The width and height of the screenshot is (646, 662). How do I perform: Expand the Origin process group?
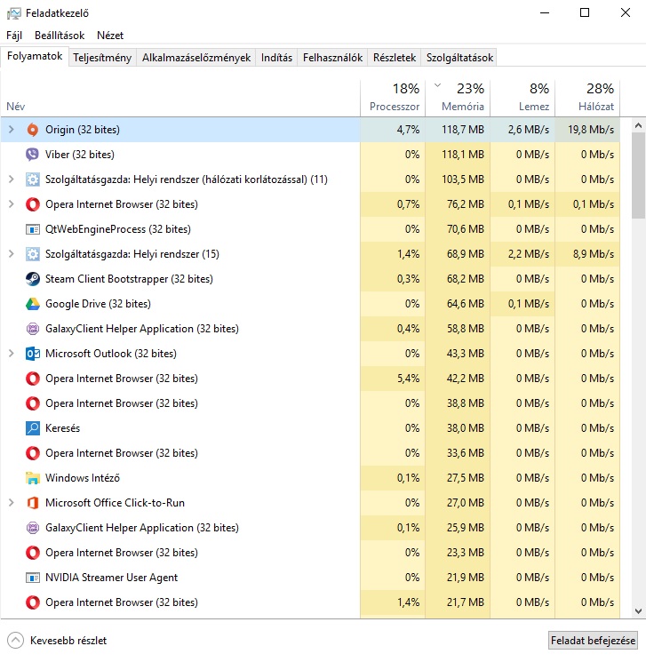11,130
